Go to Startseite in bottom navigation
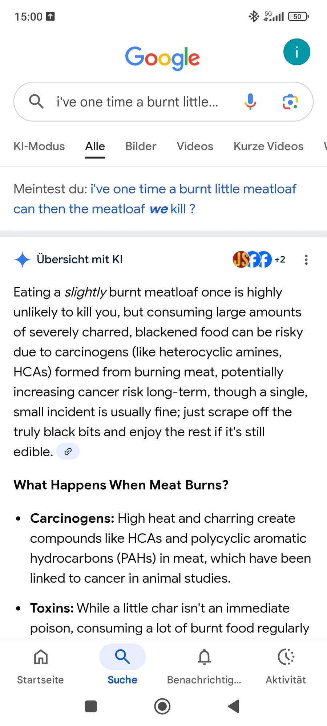The height and width of the screenshot is (726, 327). (x=40, y=666)
